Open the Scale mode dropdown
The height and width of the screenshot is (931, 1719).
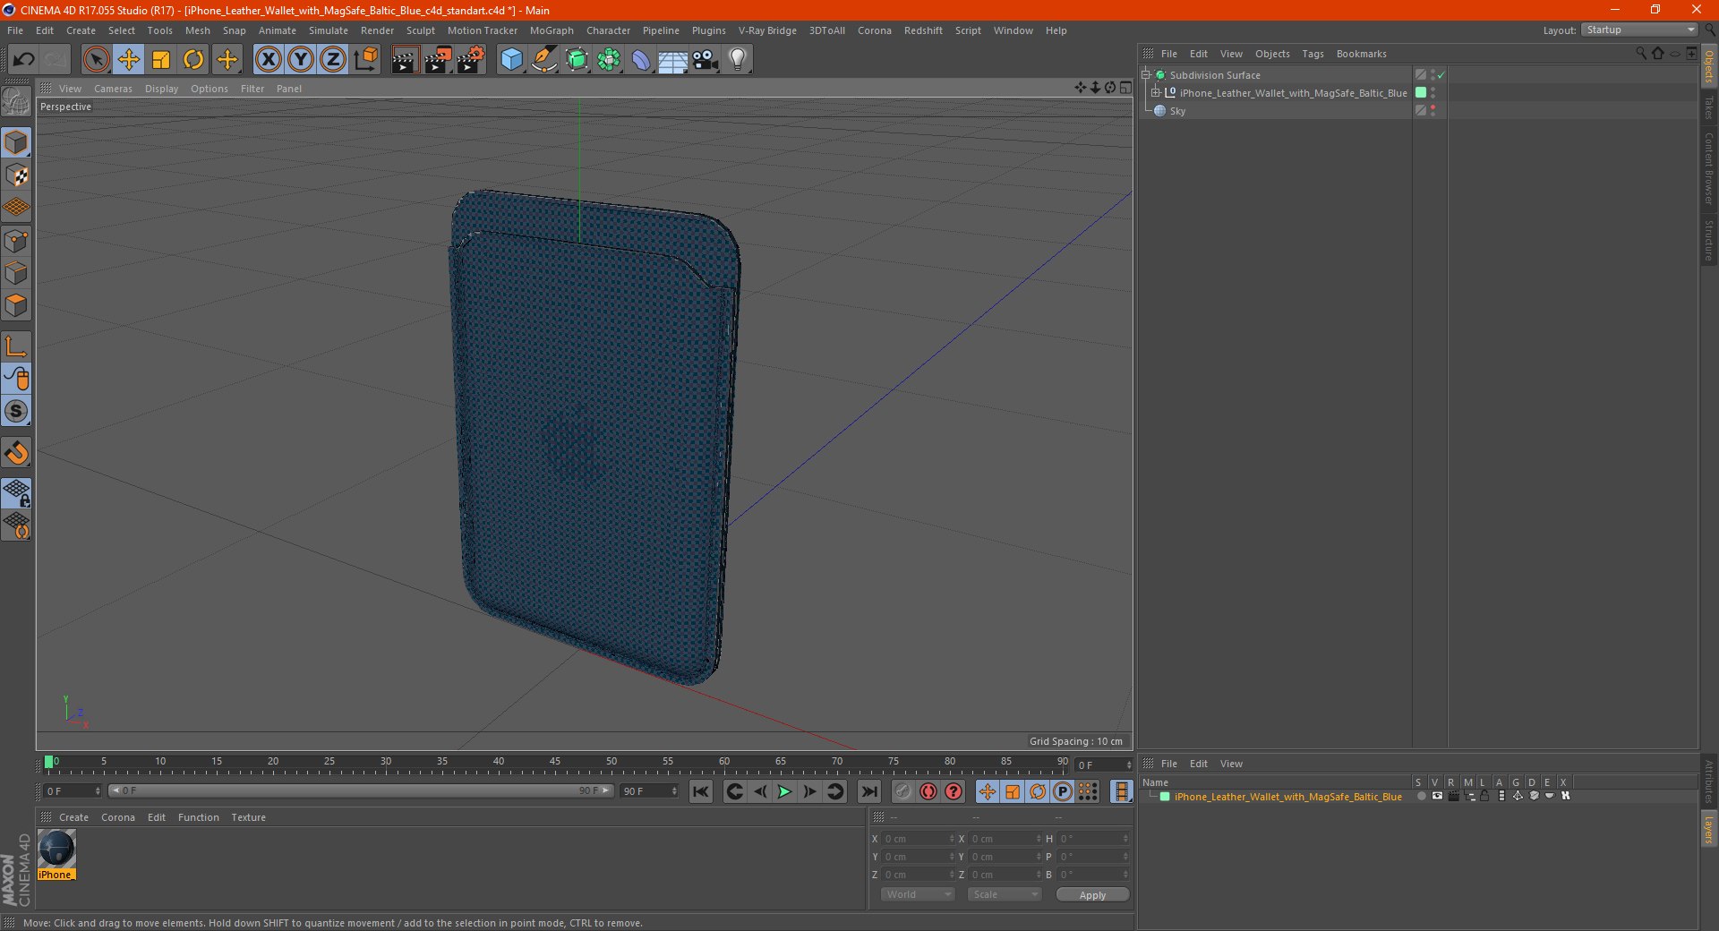(x=1005, y=894)
